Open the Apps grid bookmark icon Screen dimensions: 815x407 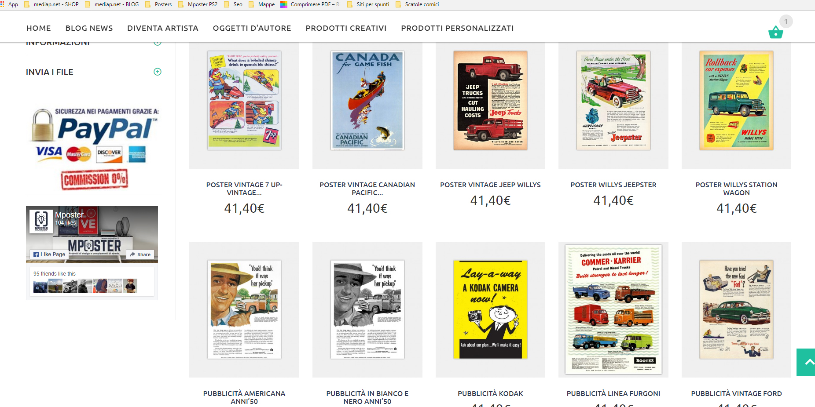click(x=2, y=4)
